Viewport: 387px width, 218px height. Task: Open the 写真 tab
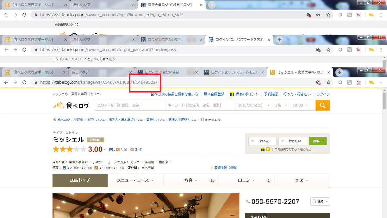[x=191, y=180]
